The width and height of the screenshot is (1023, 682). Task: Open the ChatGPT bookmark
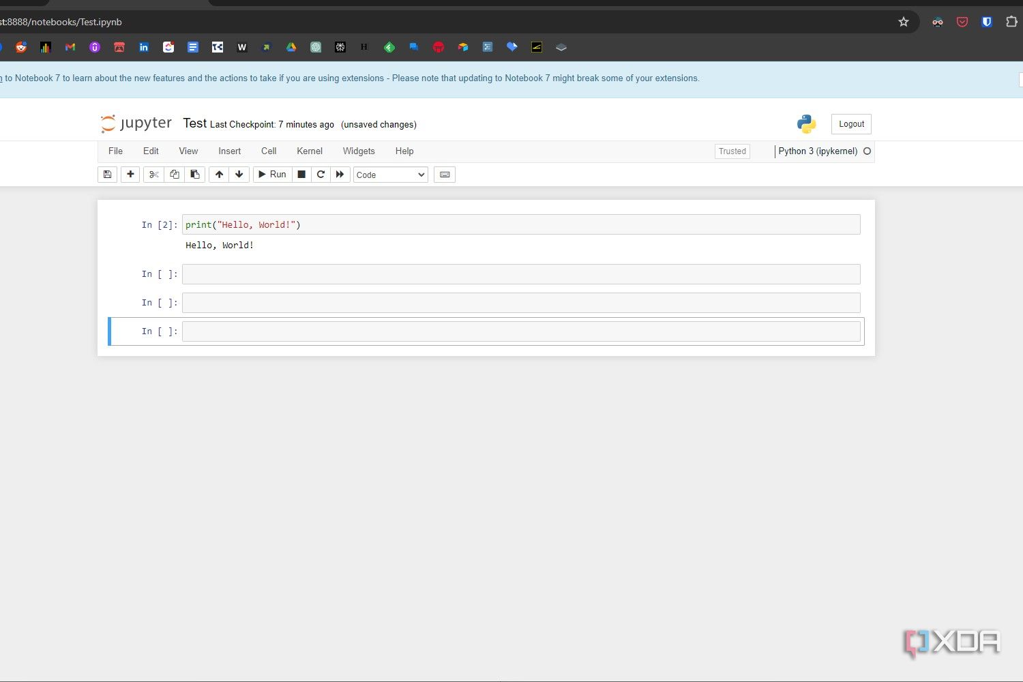[316, 47]
